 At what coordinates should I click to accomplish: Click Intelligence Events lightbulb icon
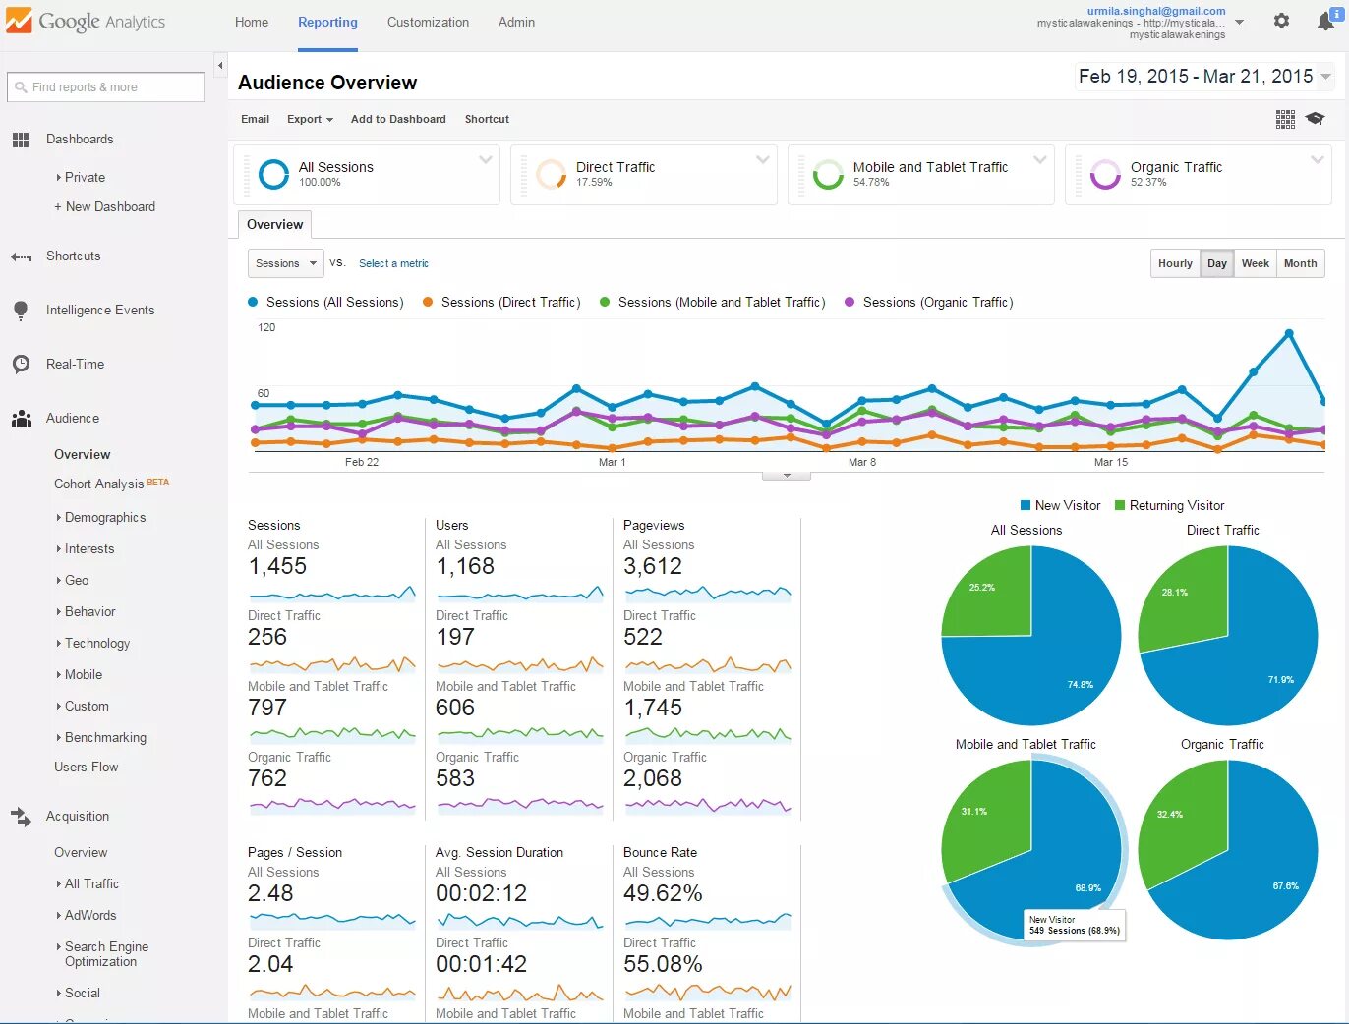pyautogui.click(x=21, y=311)
